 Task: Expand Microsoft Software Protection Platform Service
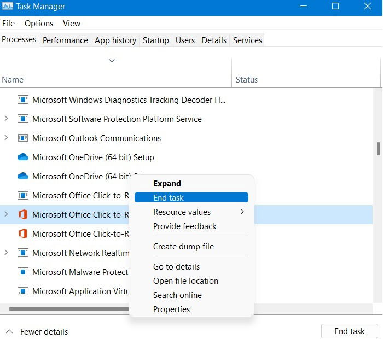point(6,119)
